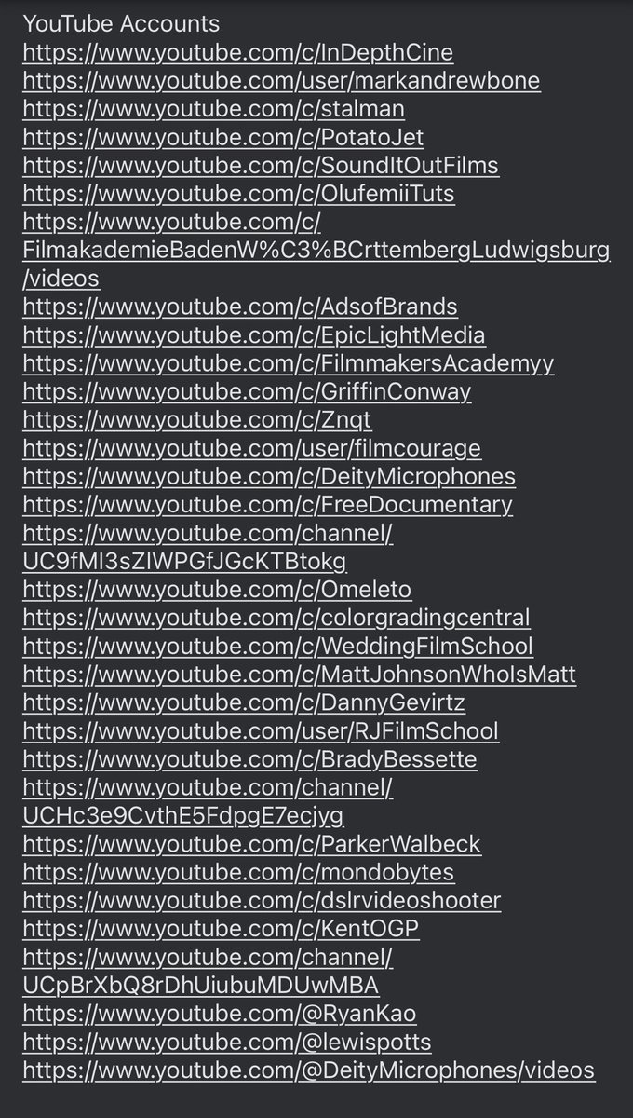
Task: Open the markandrewbone user channel link
Action: coord(281,80)
